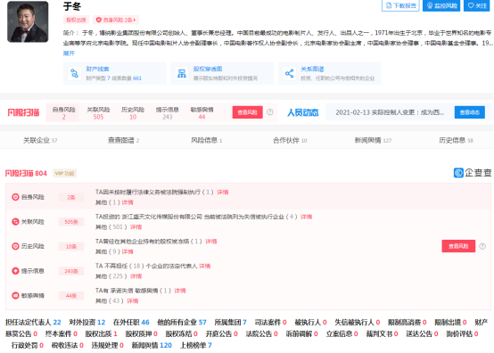Click the 关系图谱 share icon

click(x=289, y=73)
